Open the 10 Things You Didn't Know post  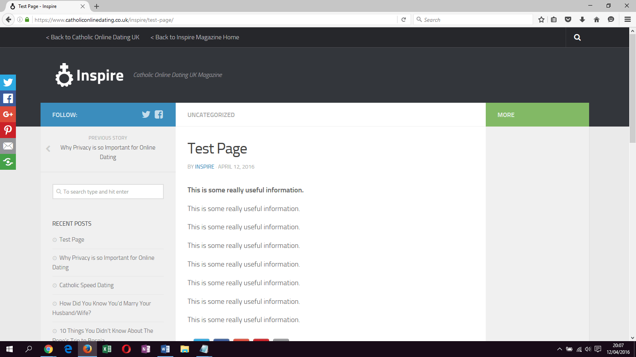103,335
